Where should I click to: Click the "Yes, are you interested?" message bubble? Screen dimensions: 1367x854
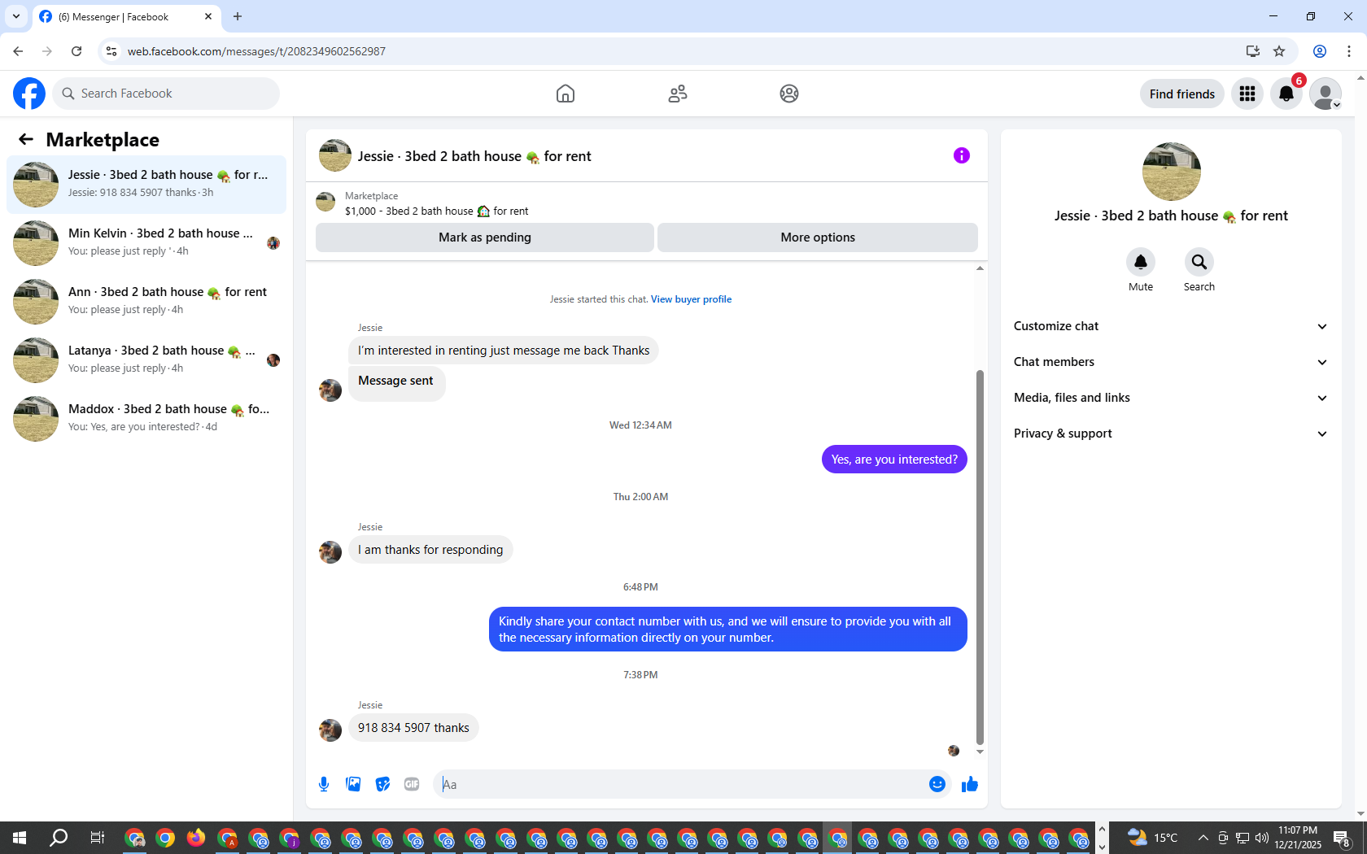894,460
